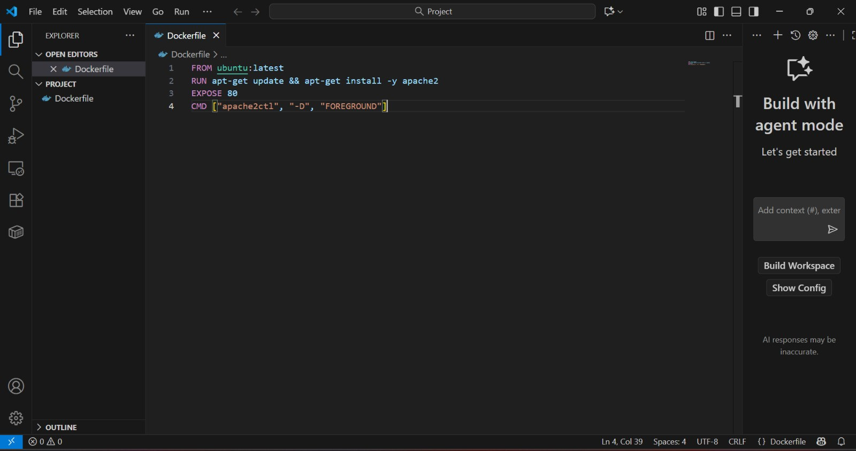856x451 pixels.
Task: Change indentation via Spaces: 4
Action: point(669,442)
